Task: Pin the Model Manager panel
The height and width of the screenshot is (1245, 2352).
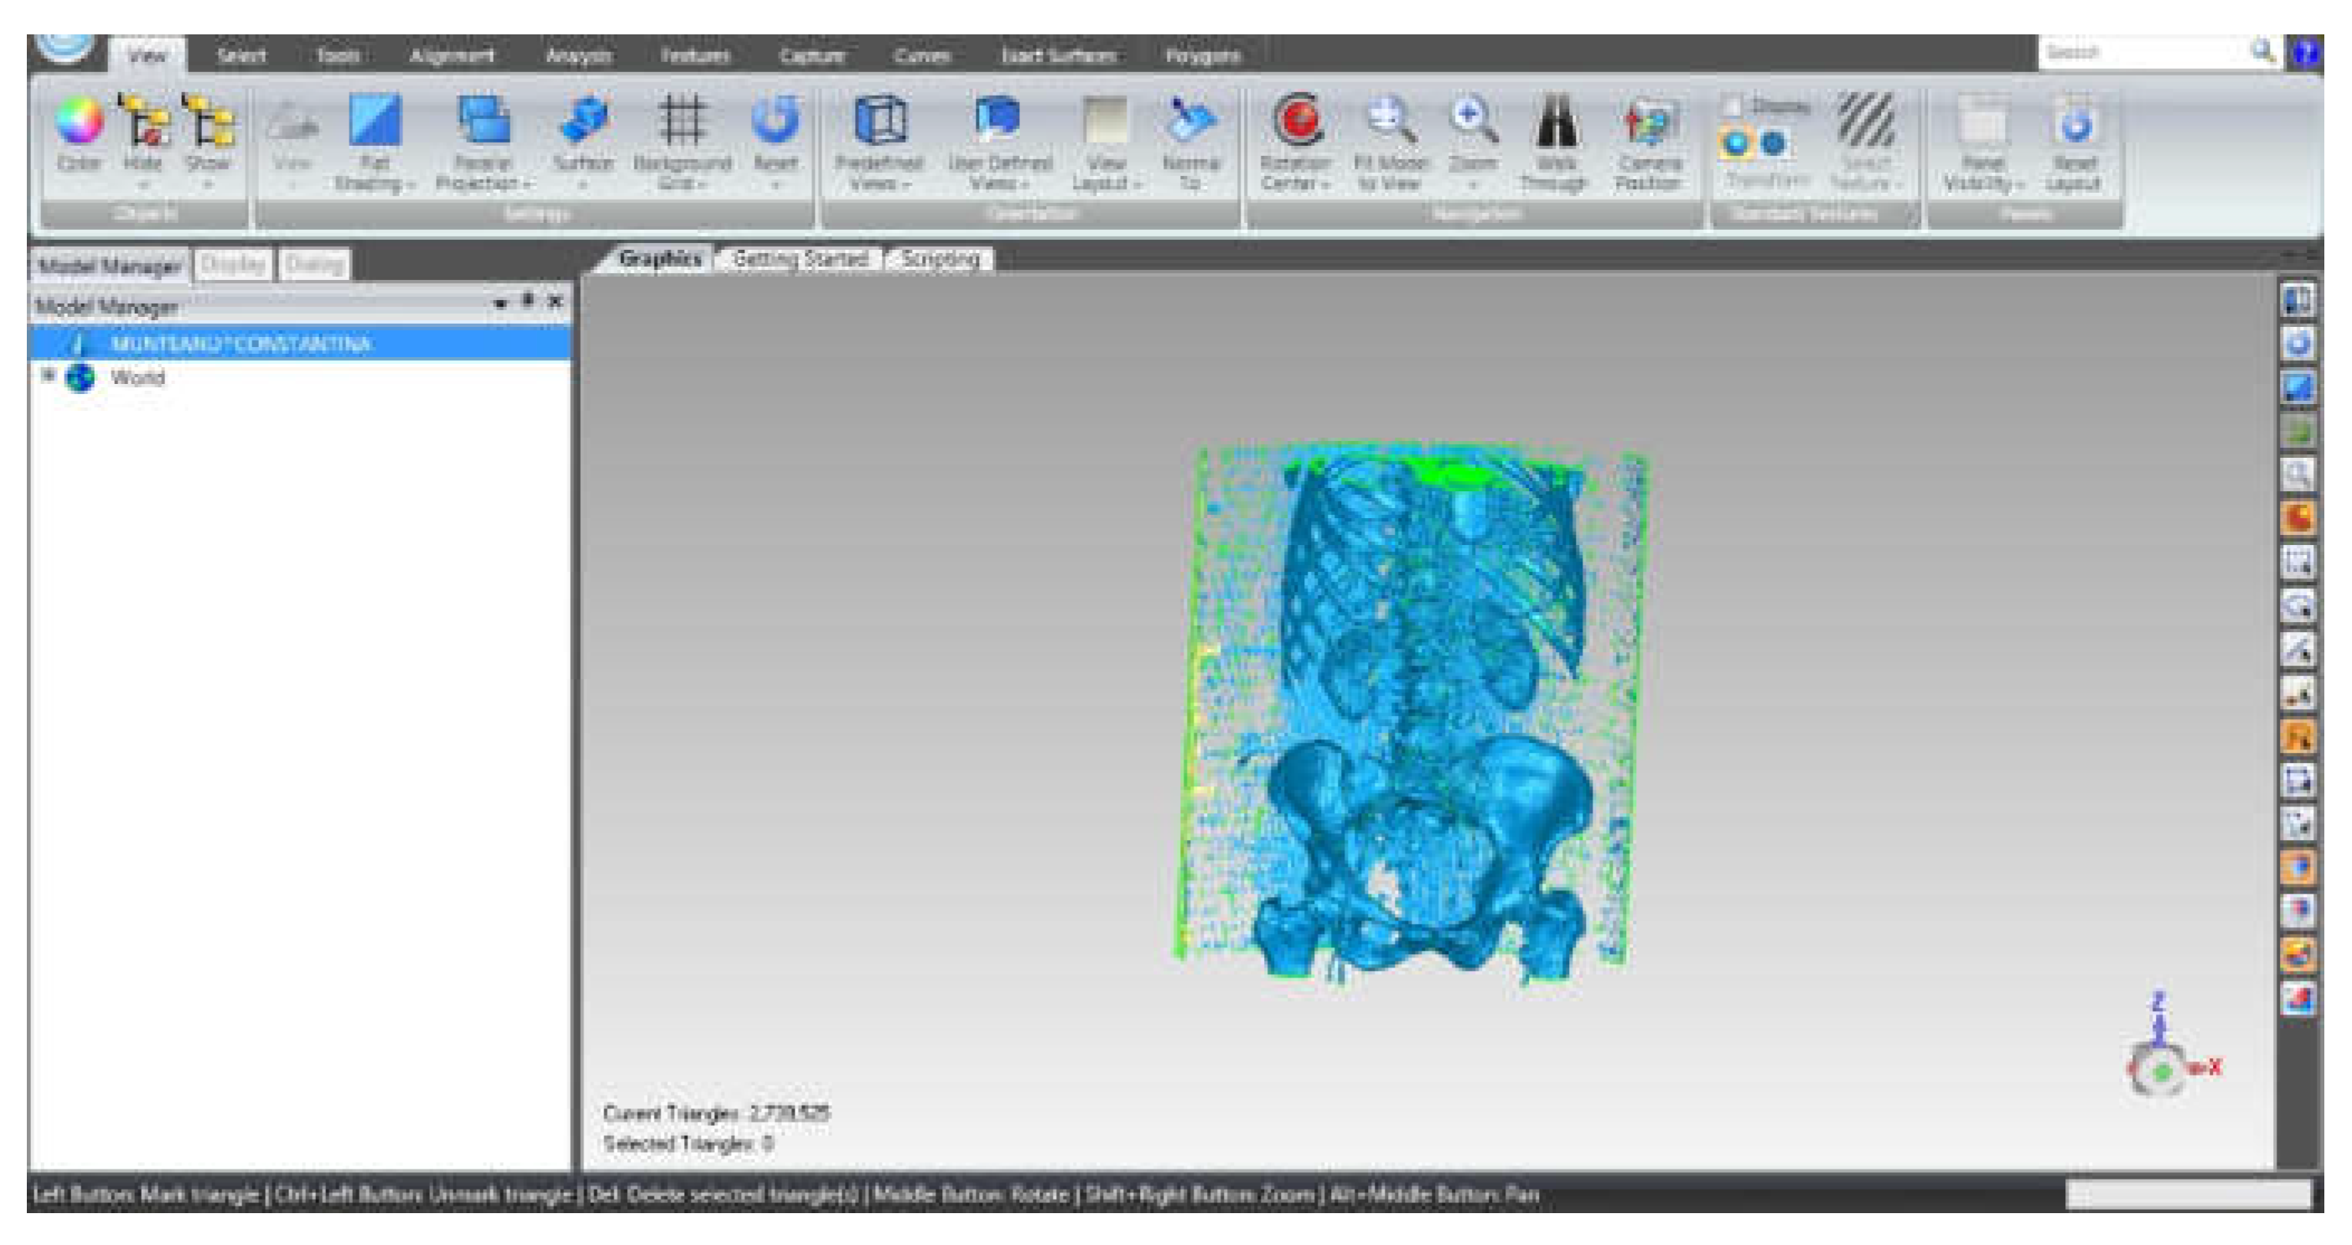Action: tap(528, 299)
